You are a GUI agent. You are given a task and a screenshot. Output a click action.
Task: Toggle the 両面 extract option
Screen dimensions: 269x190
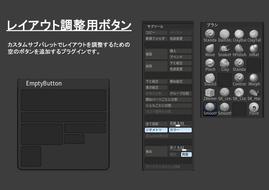186,154
